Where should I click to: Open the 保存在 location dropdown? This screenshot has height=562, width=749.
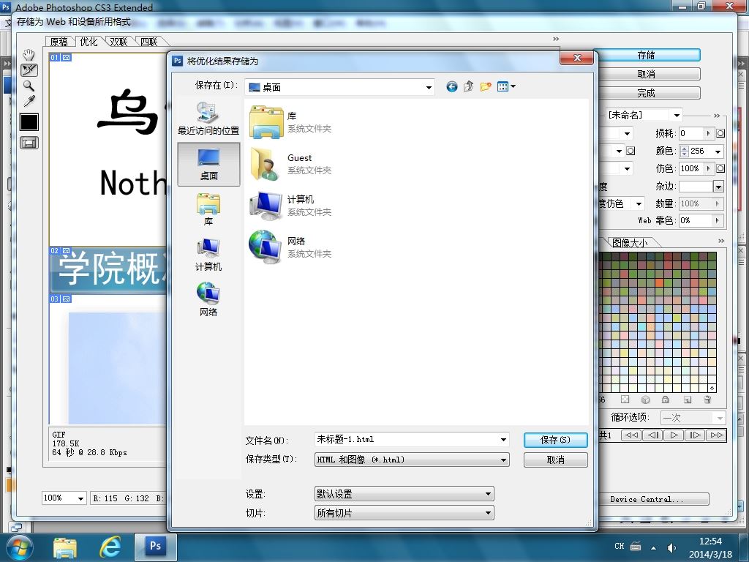click(x=429, y=88)
